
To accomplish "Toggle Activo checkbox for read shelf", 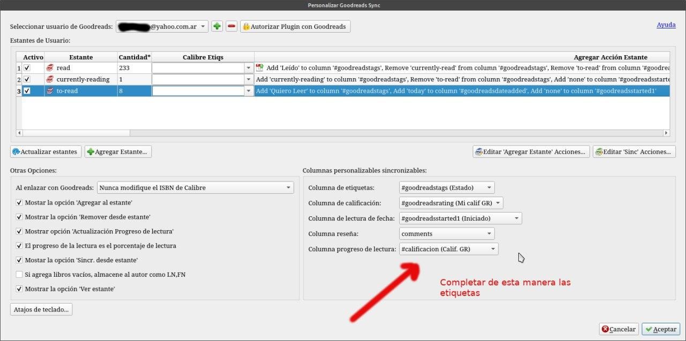I will (x=27, y=68).
